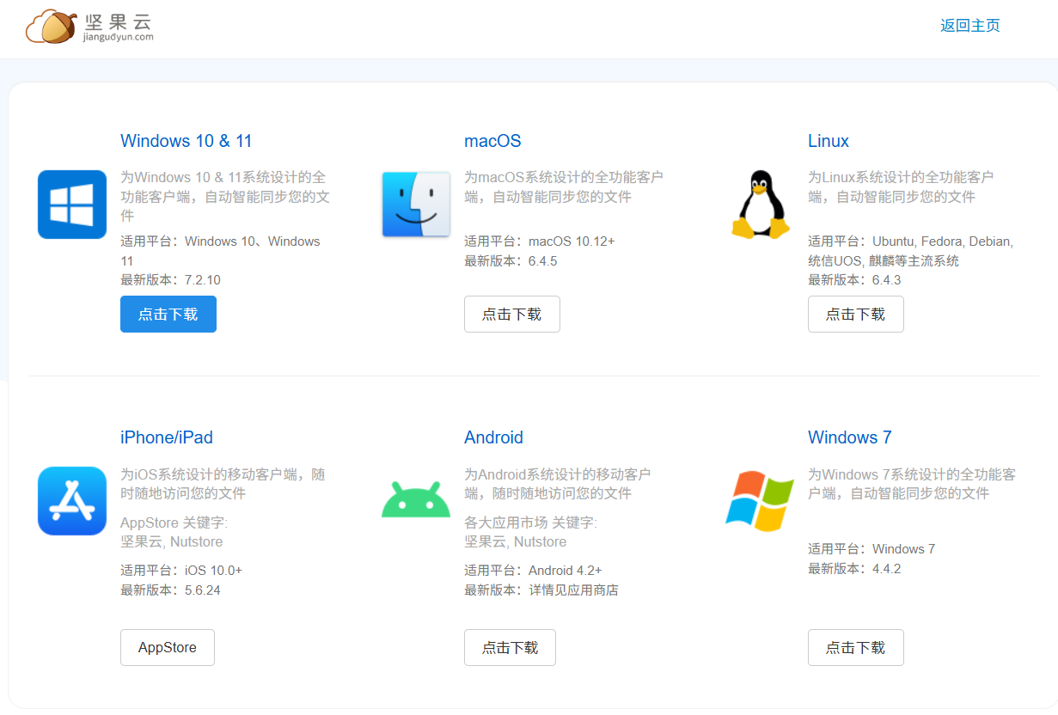
Task: Click the colorful Windows 7 flag icon
Action: point(760,501)
